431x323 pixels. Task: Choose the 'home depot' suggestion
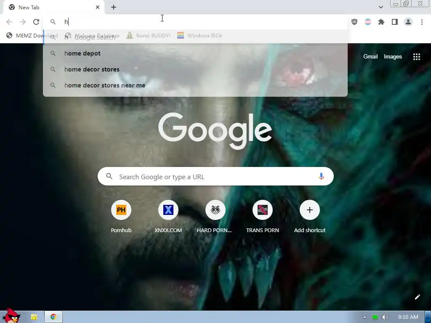(195, 53)
